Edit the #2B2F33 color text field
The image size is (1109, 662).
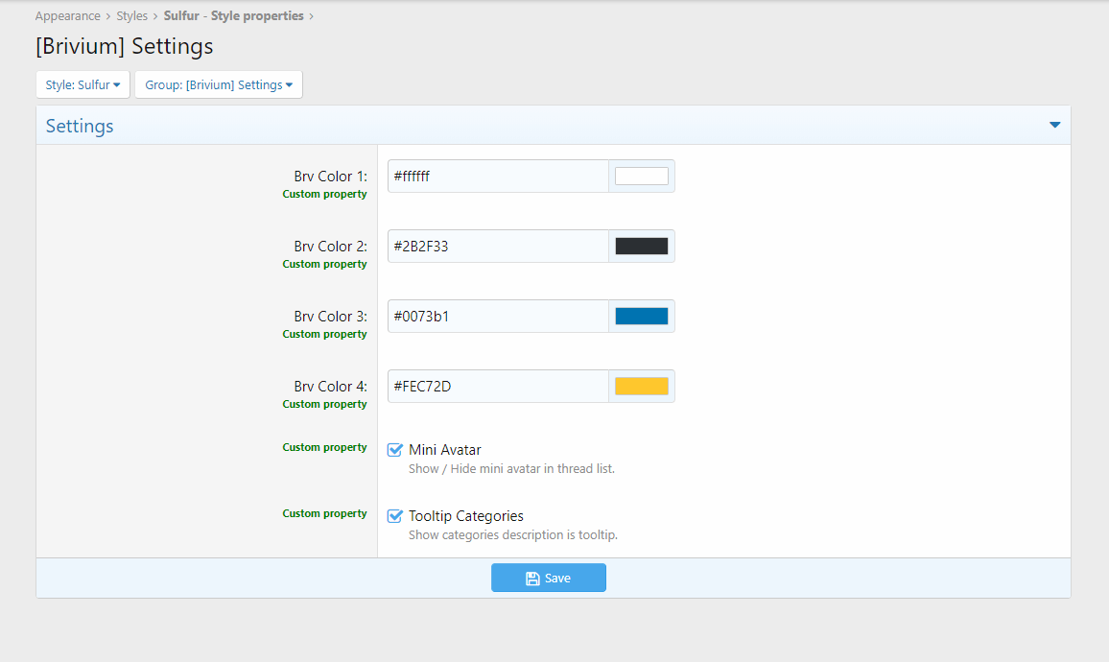pyautogui.click(x=497, y=247)
